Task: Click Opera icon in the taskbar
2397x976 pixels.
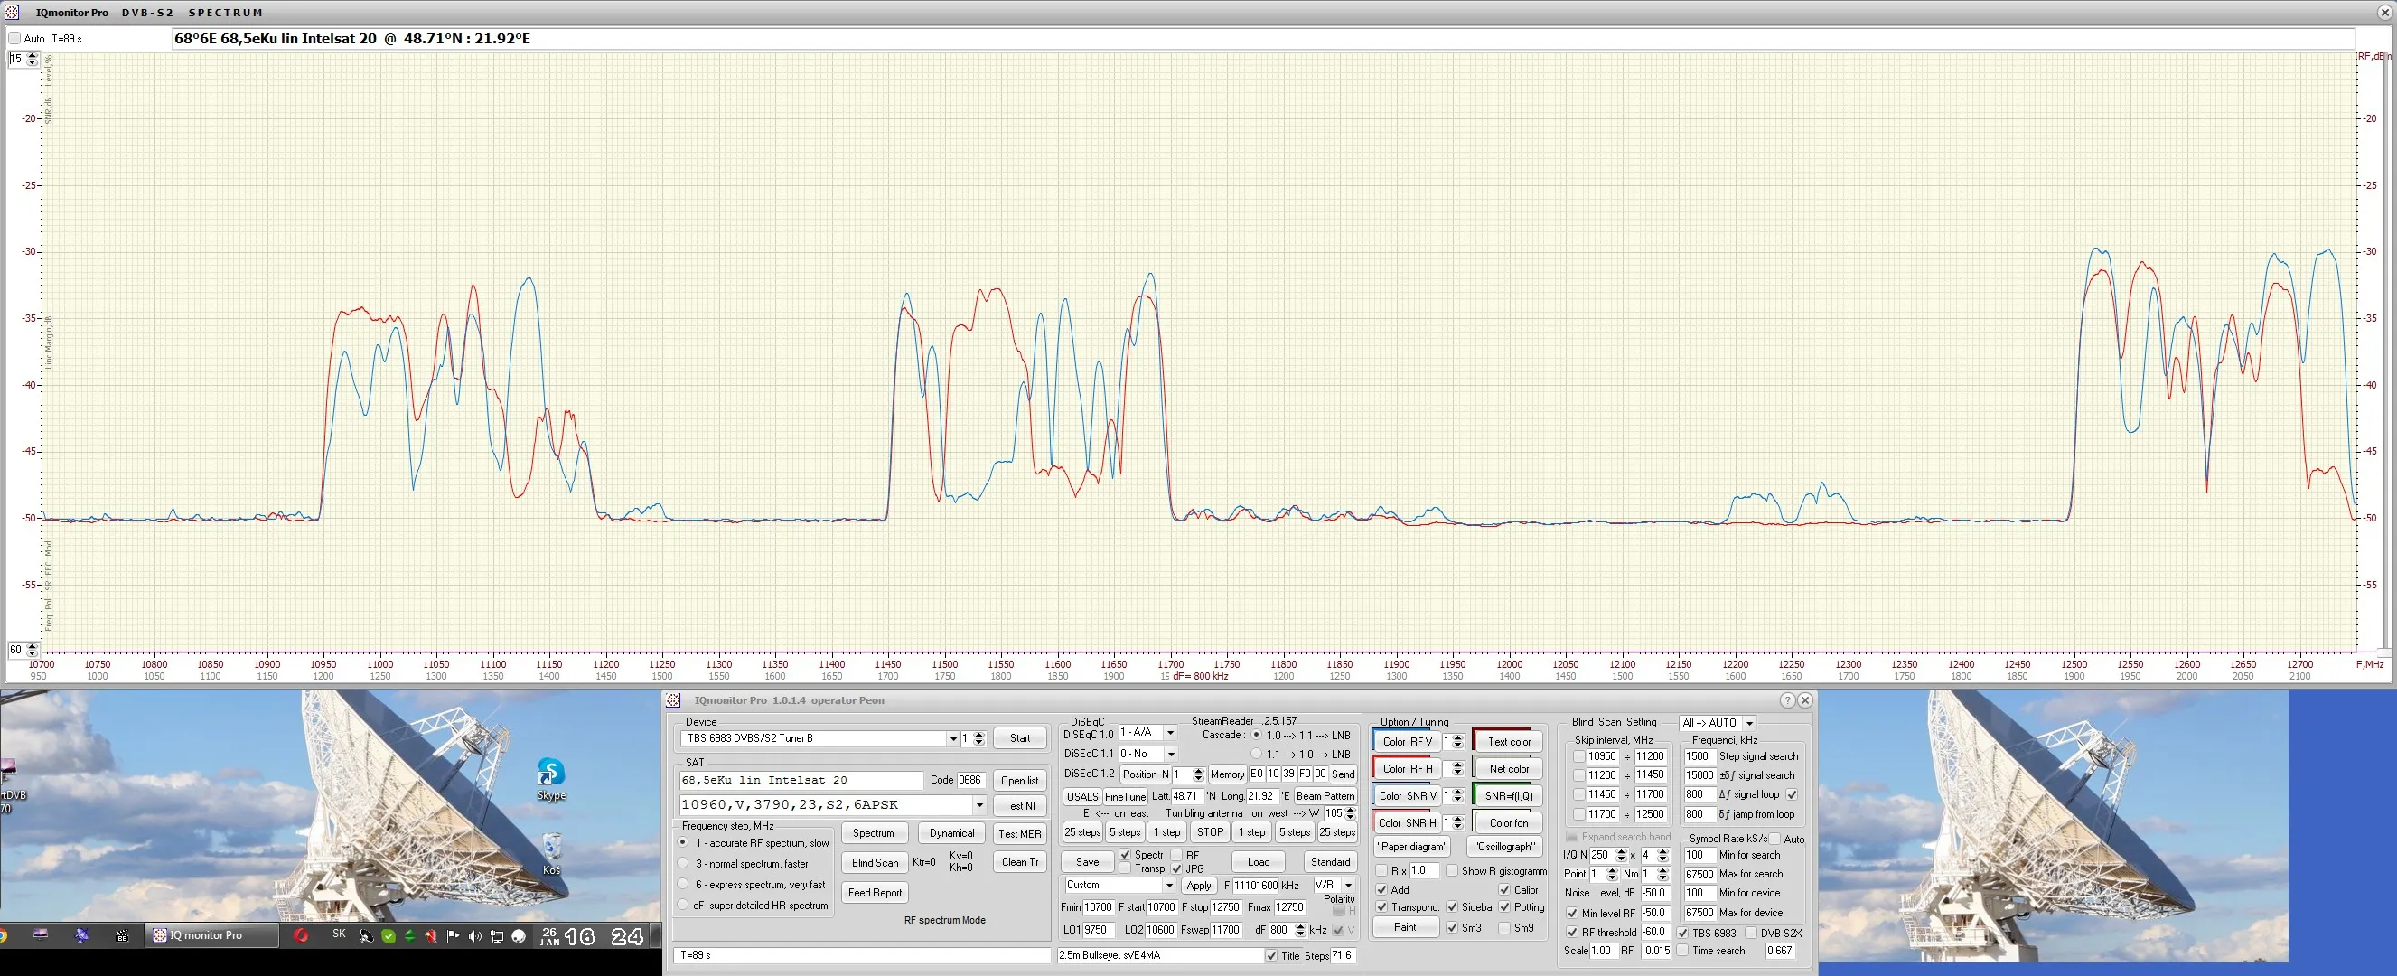Action: 301,935
